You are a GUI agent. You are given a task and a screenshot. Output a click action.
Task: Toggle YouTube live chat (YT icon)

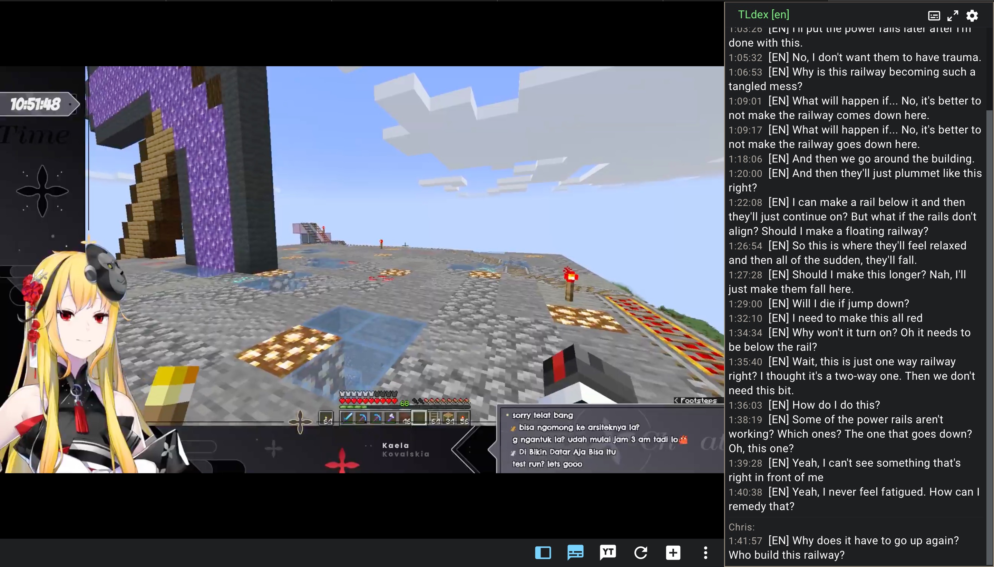608,552
